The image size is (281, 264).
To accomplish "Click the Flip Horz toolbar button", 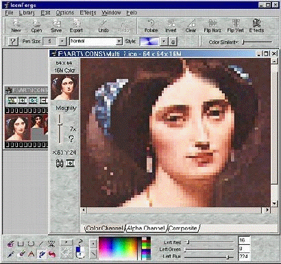I will [212, 26].
